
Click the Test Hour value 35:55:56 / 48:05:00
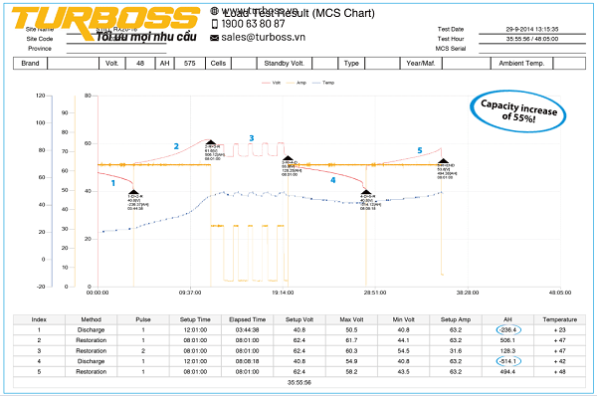point(532,39)
